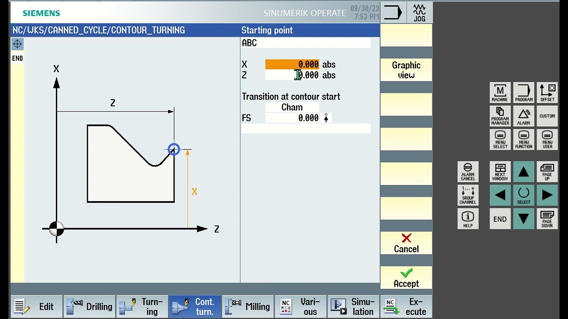This screenshot has height=319, width=568.
Task: Open the Milling softkey menu
Action: click(x=248, y=307)
